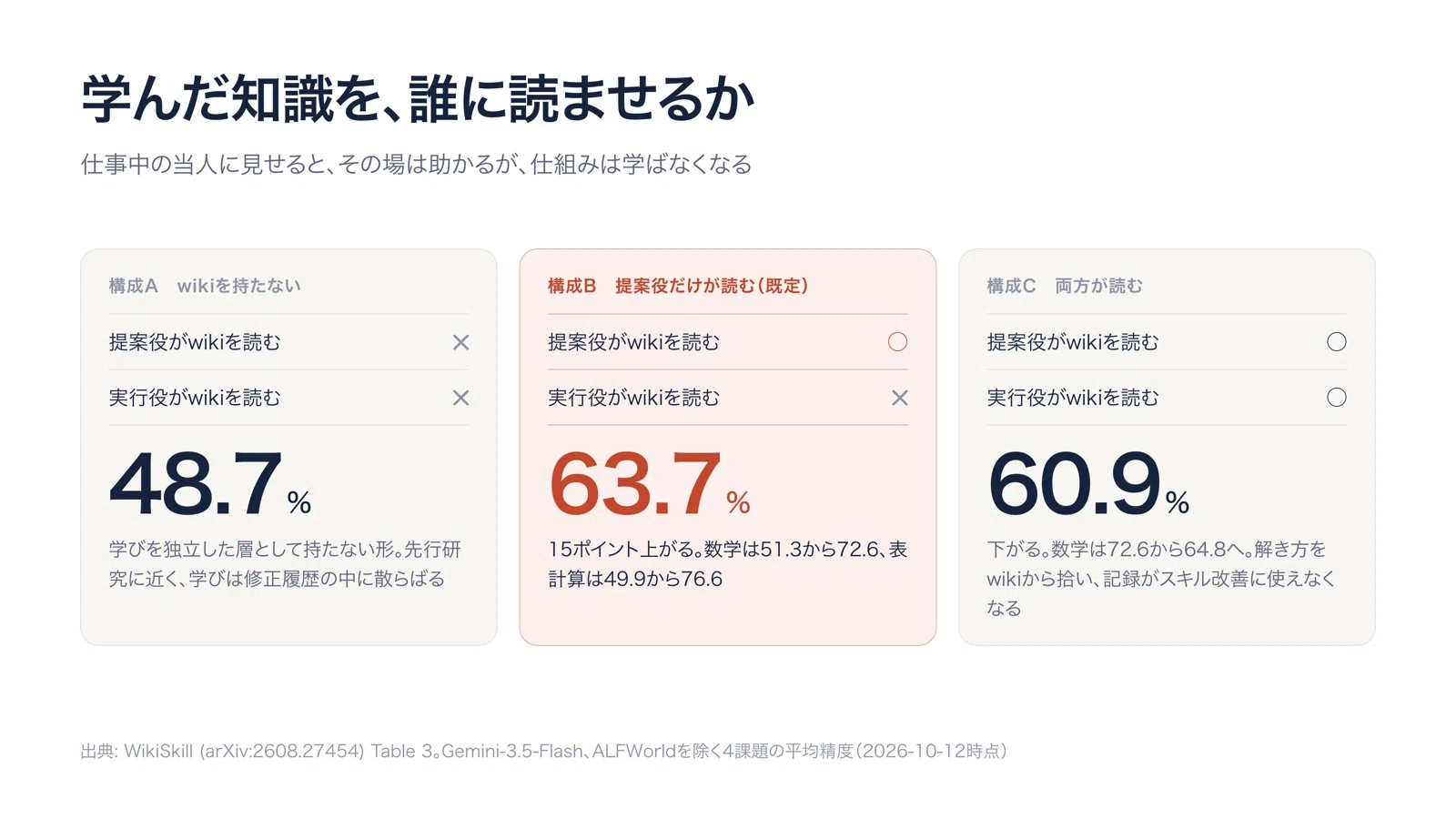Click the red circle mark in 構成B card
Viewport: 1456px width, 819px height.
[x=897, y=342]
